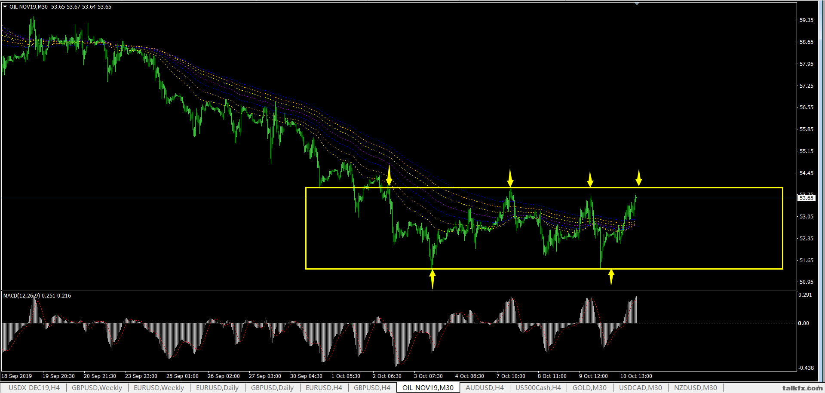
Task: Click the 54.45 price scale label
Action: [x=807, y=173]
